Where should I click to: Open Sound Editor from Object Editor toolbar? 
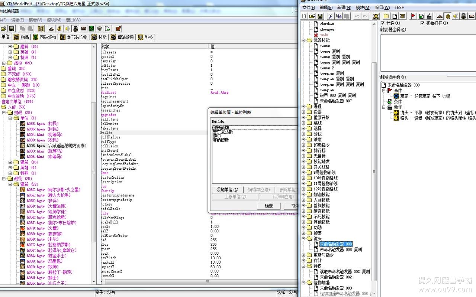click(x=67, y=29)
